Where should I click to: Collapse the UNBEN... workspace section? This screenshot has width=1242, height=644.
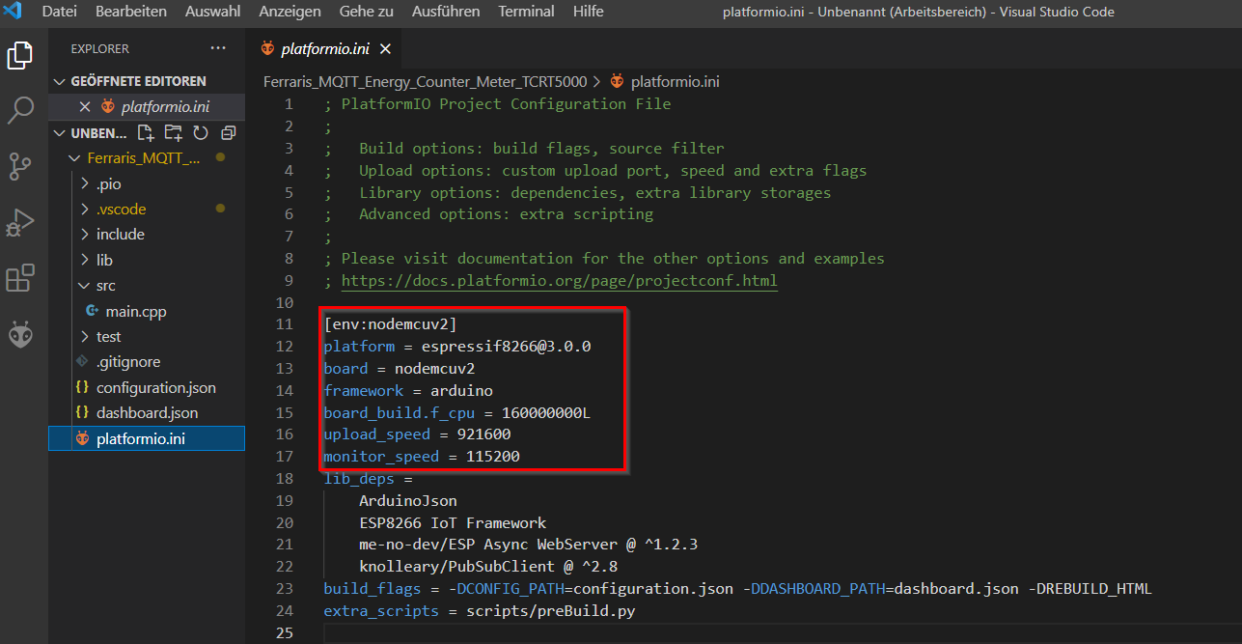tap(61, 133)
